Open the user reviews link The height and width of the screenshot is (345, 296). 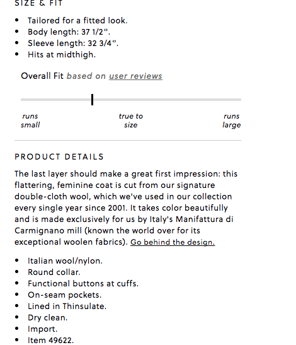point(135,76)
